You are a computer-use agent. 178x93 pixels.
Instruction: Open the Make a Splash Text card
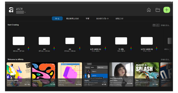click(147, 74)
